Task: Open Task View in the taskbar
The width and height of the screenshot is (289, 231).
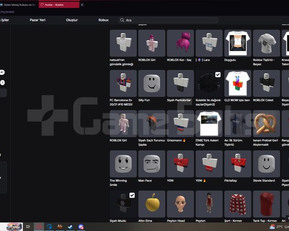Action: 28,227
